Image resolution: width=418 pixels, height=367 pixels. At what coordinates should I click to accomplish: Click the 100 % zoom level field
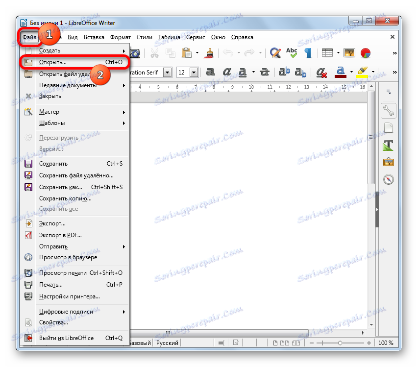tap(386, 343)
